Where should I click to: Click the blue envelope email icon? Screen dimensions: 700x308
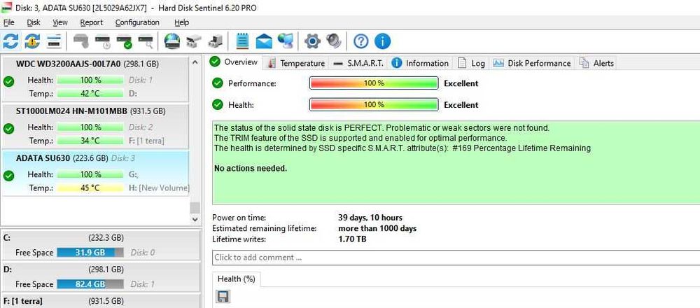(264, 41)
